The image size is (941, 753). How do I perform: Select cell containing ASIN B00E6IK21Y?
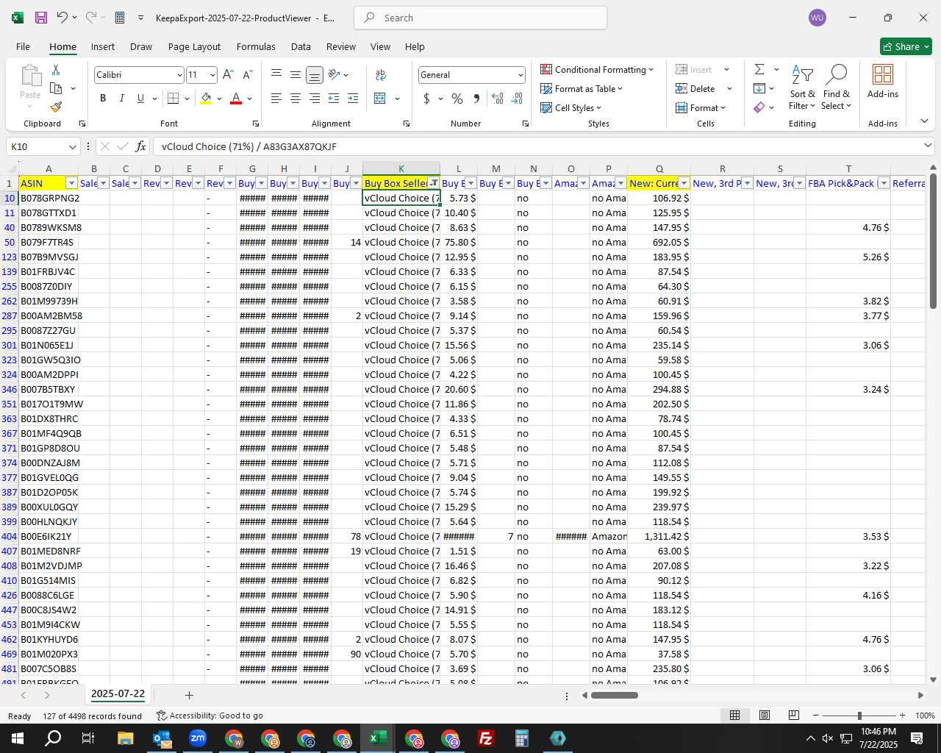tap(49, 536)
